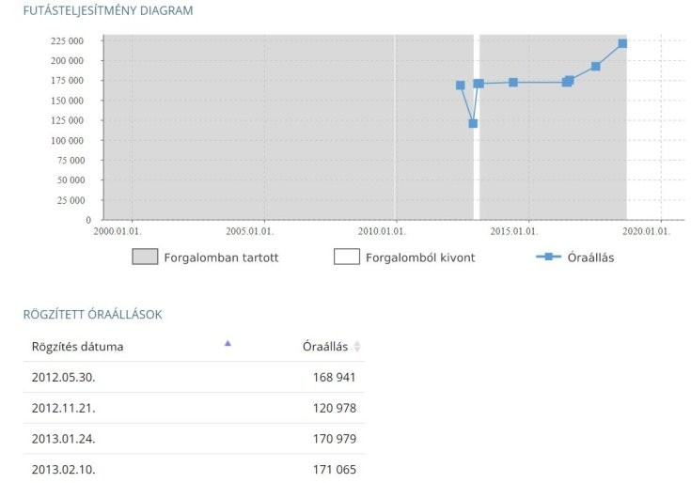Click the purple ascending sort arrow

pyautogui.click(x=228, y=344)
